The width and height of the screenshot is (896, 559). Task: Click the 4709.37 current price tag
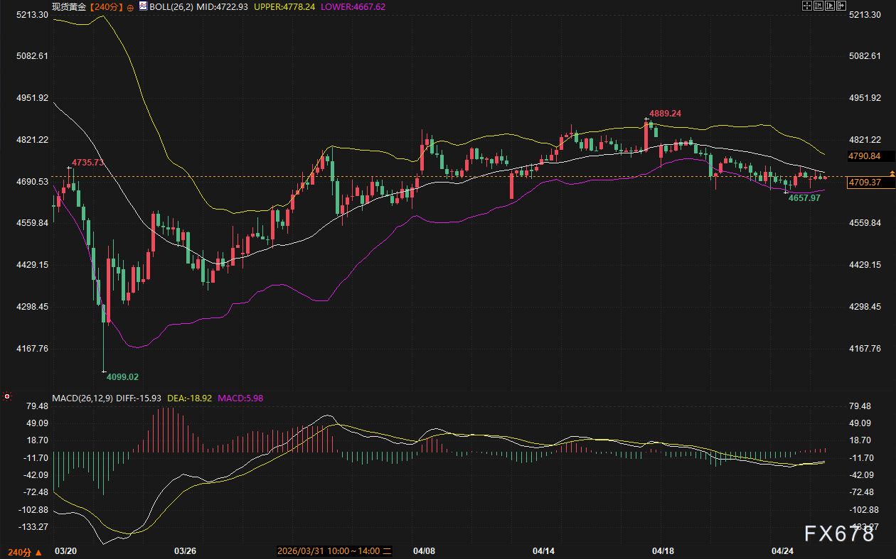[x=864, y=183]
